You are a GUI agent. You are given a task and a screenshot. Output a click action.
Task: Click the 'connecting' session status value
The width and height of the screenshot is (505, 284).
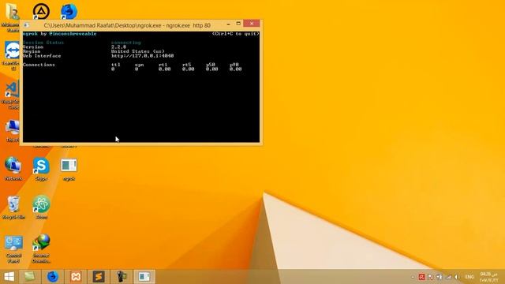(x=125, y=43)
